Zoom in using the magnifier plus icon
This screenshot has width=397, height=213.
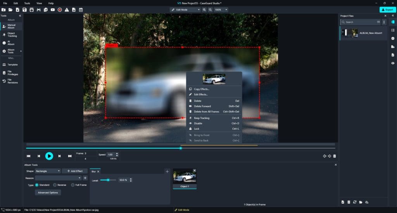point(204,10)
